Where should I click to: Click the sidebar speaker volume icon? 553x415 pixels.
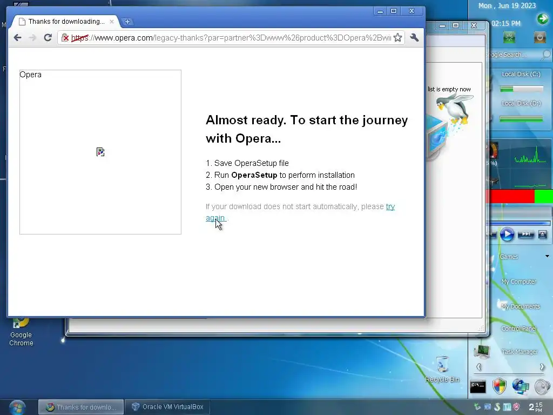point(542,387)
